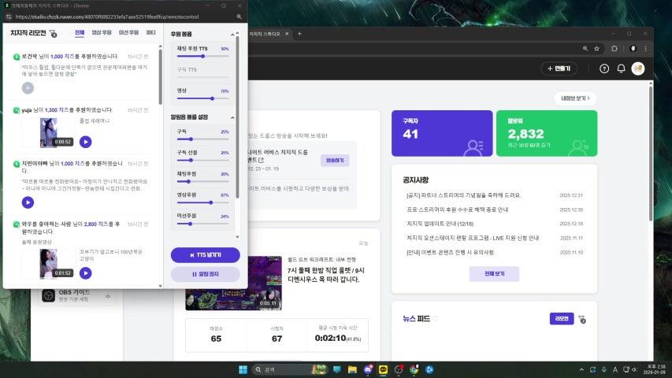672x378 pixels.
Task: Adjust the 영상후원 alert volume slider
Action: [202, 202]
